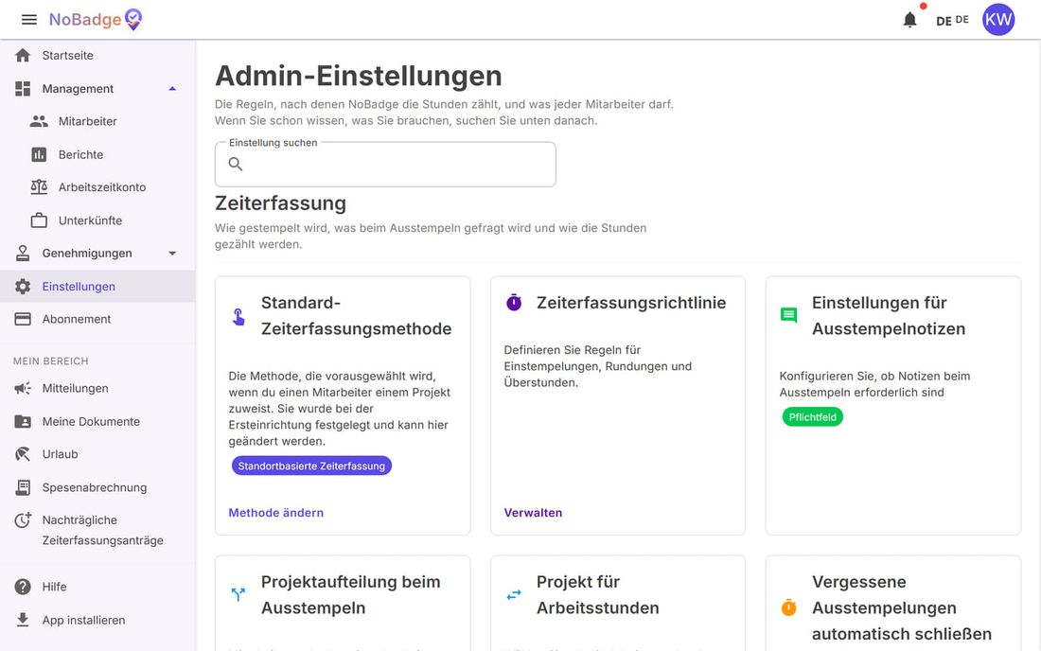The width and height of the screenshot is (1041, 651).
Task: Click the Admin-Einstellungen heading
Action: pyautogui.click(x=359, y=76)
